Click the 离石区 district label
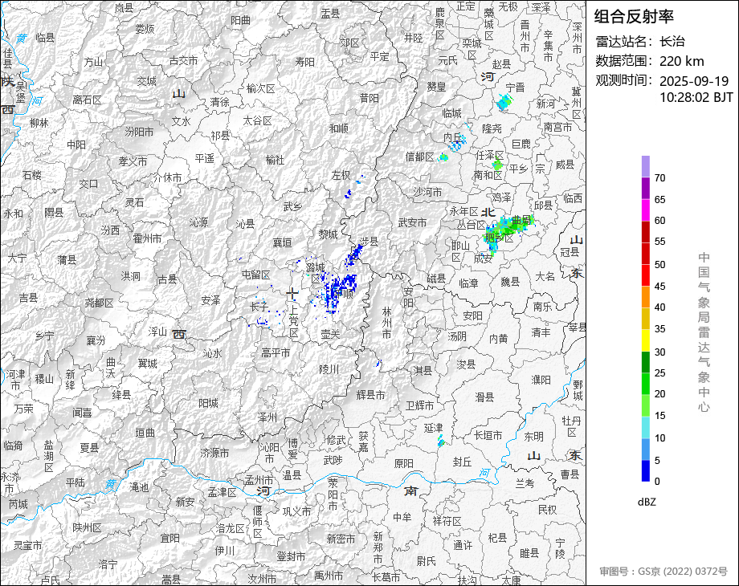This screenshot has width=739, height=586. coord(87,100)
